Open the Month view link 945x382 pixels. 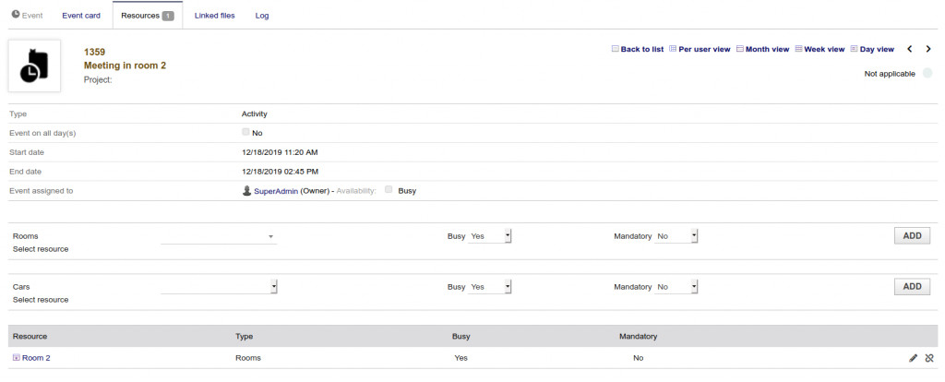[x=762, y=49]
